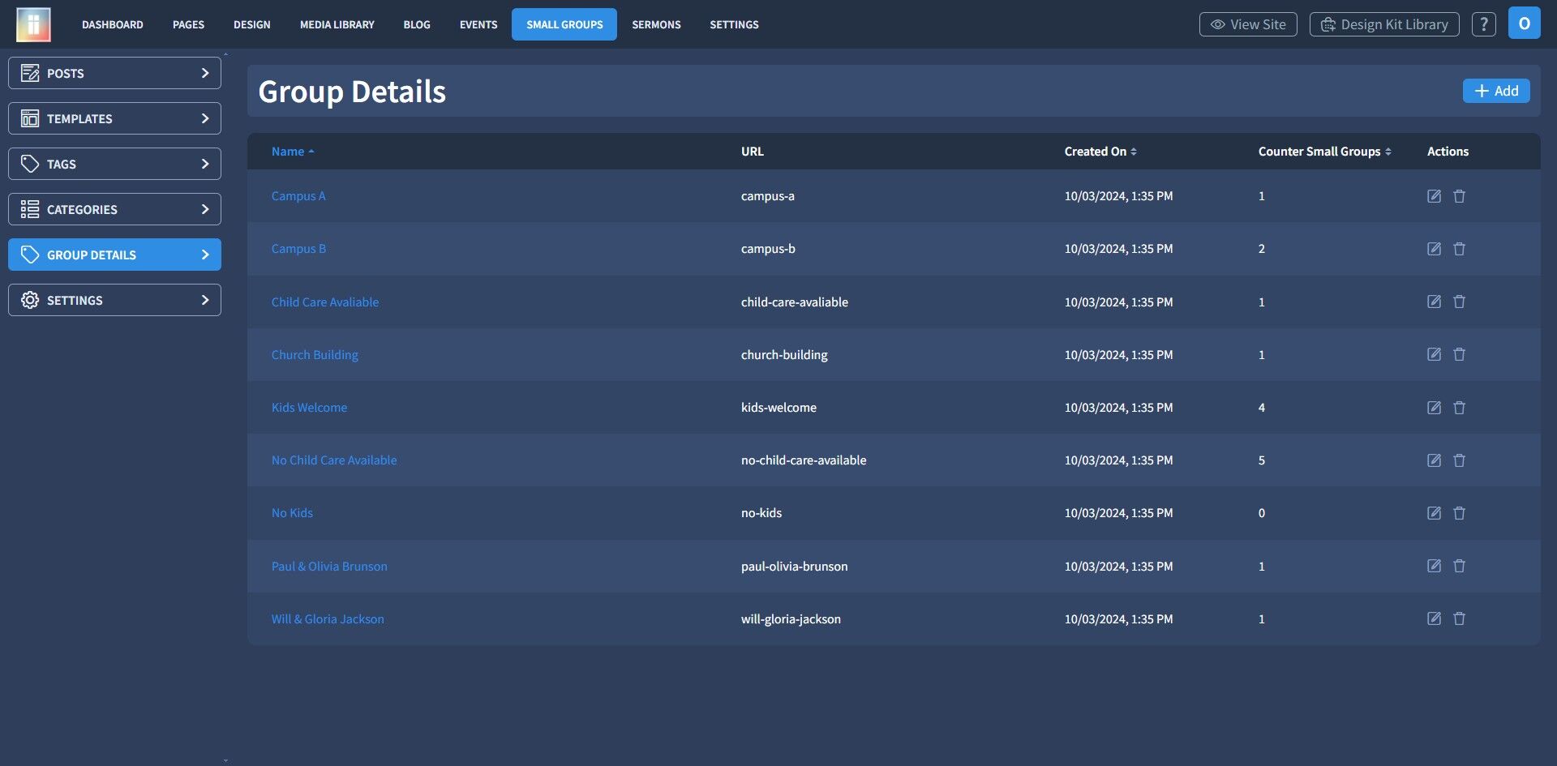Open the help question mark icon
The image size is (1557, 766).
pyautogui.click(x=1483, y=24)
